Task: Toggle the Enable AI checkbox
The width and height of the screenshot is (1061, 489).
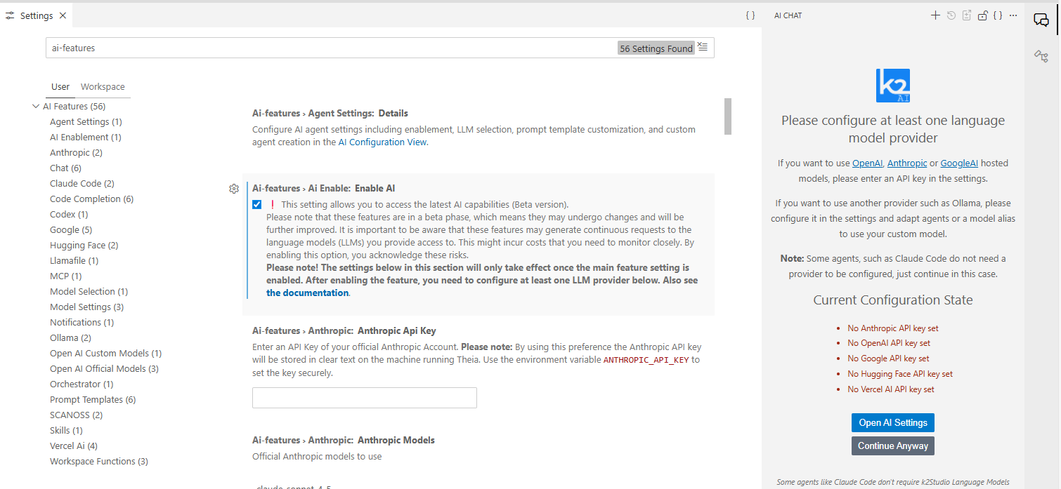Action: (257, 205)
